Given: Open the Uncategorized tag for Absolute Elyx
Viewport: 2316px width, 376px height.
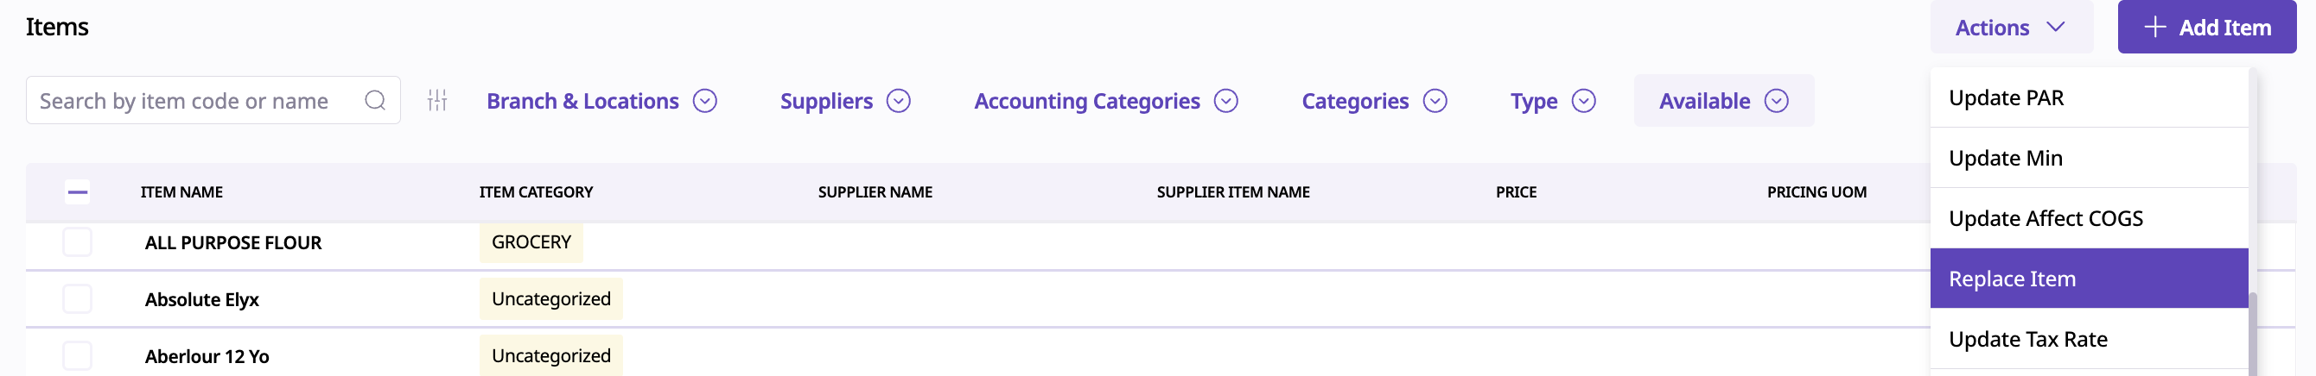Looking at the screenshot, I should (550, 299).
